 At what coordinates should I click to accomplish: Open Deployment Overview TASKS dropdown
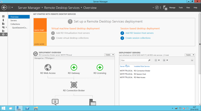click(x=110, y=55)
